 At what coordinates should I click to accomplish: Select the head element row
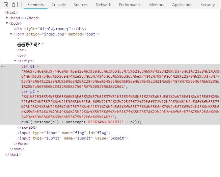coord(24,18)
